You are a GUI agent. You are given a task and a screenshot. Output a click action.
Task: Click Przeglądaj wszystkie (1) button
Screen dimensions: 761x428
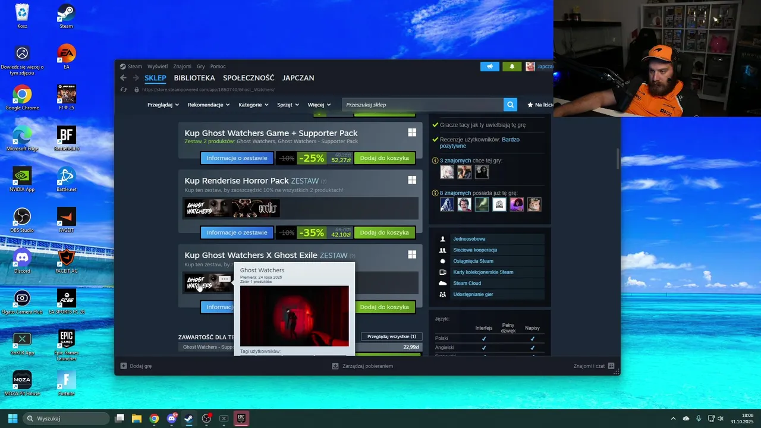click(392, 336)
